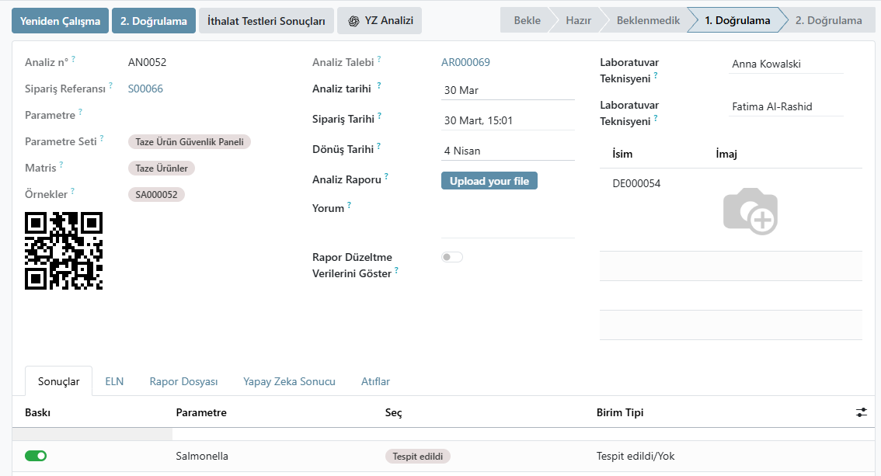Click help mark beside Analiz Raporu label

coord(386,176)
